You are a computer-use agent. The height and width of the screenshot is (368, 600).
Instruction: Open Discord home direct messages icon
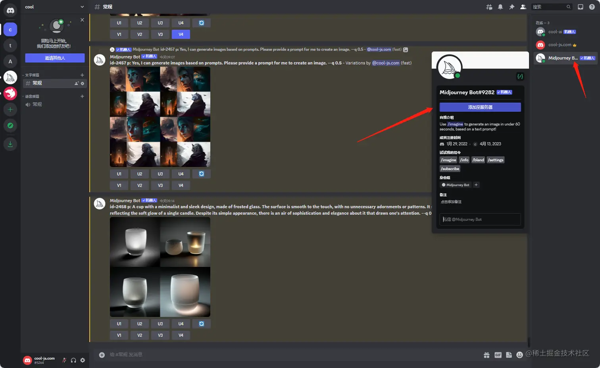point(10,11)
